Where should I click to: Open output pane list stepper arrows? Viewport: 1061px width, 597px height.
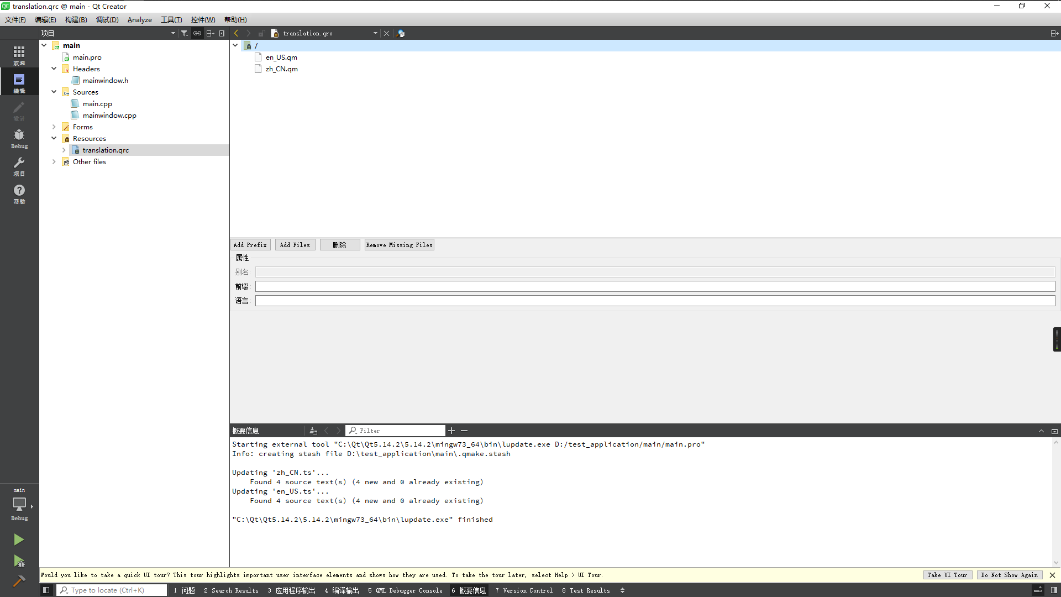tap(622, 590)
